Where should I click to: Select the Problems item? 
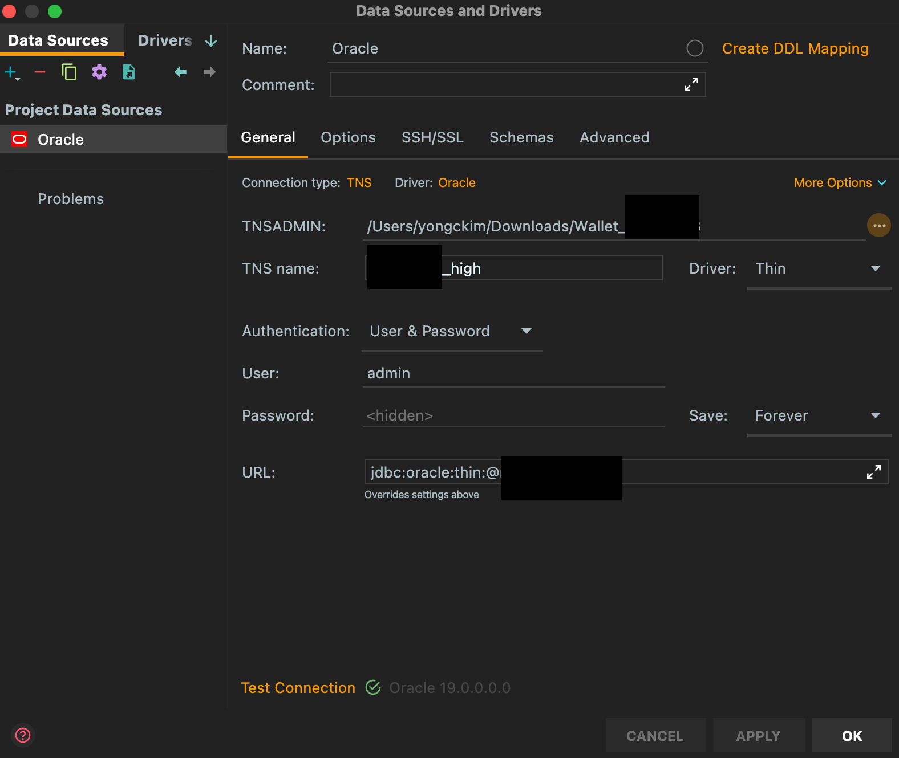click(x=71, y=199)
